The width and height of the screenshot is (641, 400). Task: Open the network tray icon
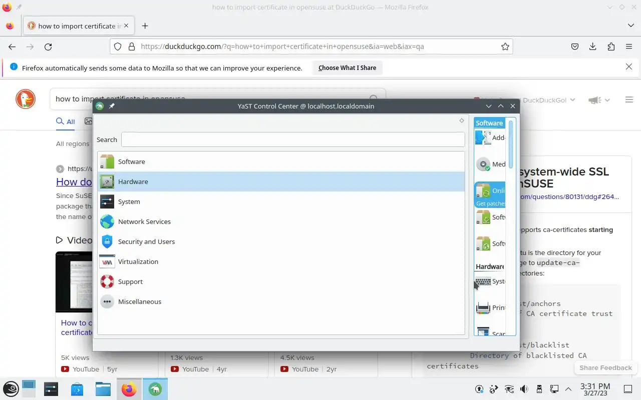point(554,389)
